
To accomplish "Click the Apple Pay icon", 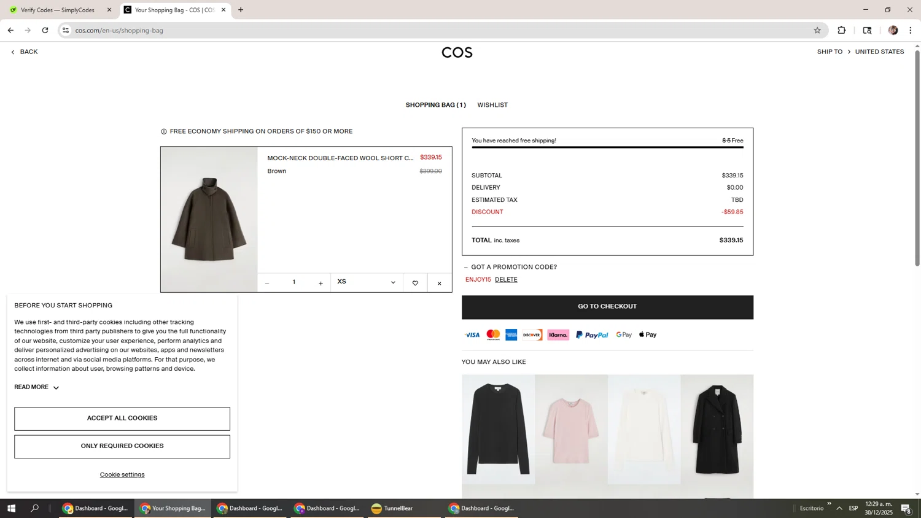I will coord(648,335).
